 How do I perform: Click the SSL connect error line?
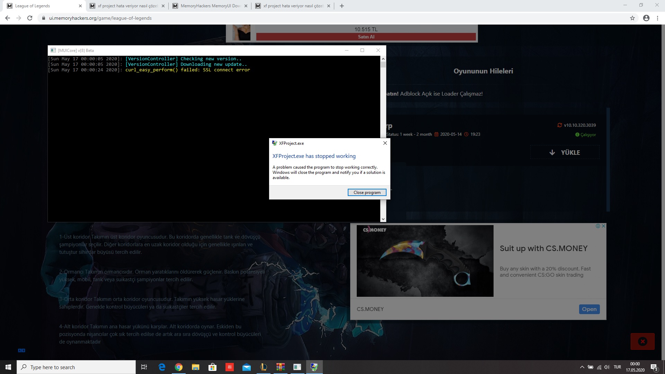[x=187, y=70]
